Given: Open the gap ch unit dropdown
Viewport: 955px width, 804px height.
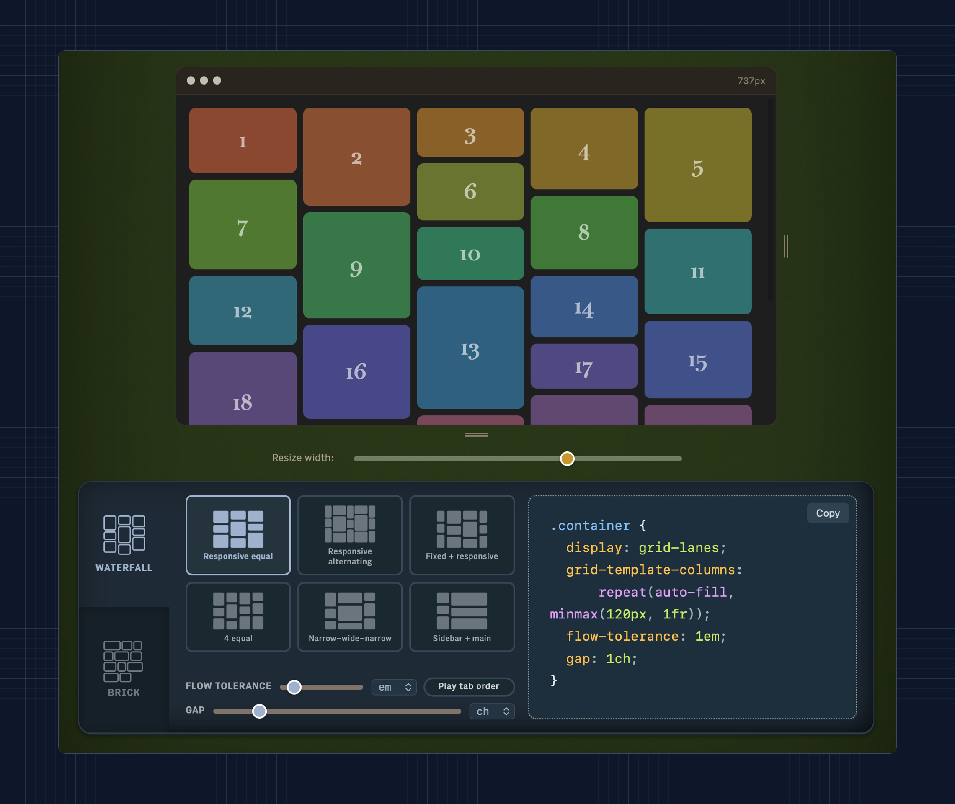Looking at the screenshot, I should tap(492, 711).
